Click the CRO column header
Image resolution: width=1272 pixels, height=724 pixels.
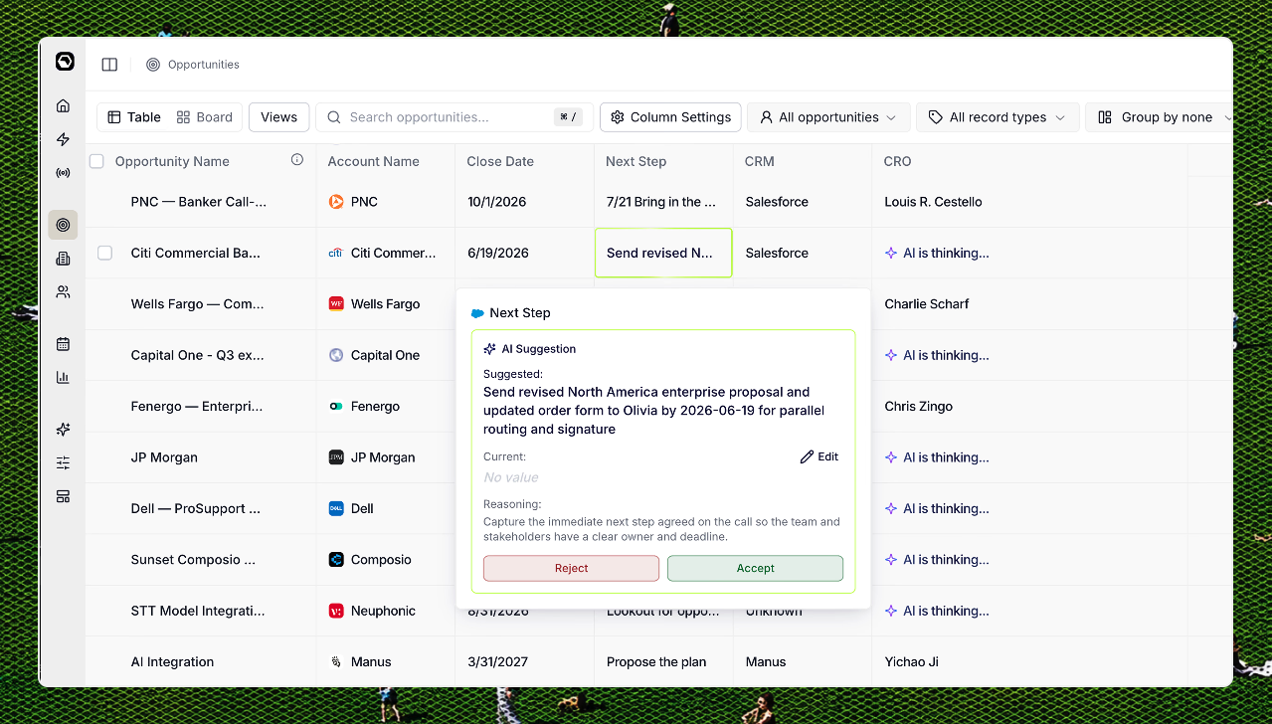pos(897,161)
